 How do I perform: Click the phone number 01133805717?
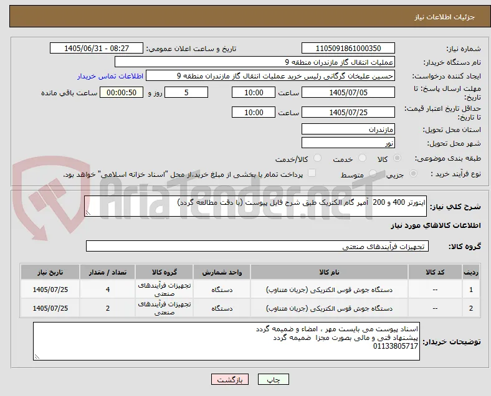pos(396,346)
